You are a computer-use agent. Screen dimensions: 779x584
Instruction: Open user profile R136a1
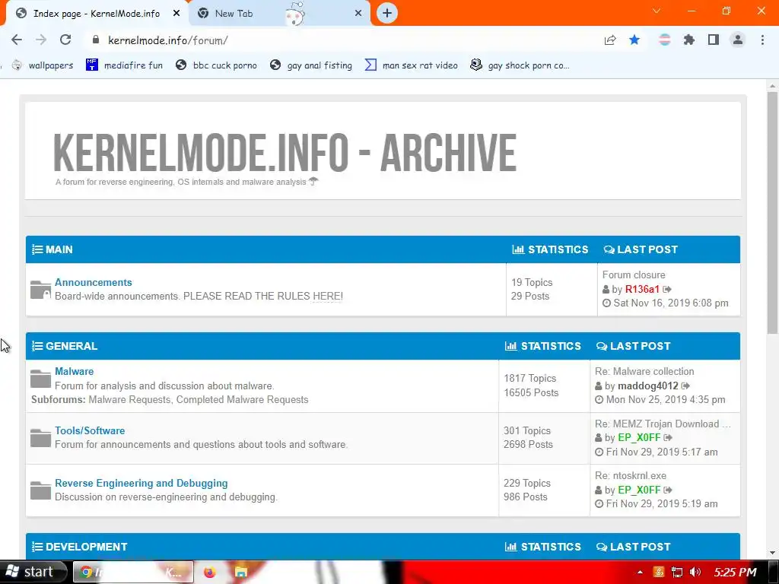642,289
